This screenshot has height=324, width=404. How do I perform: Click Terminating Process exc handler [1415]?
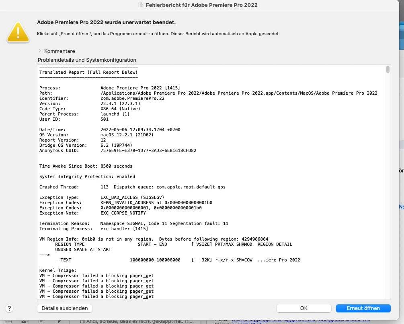(124, 229)
